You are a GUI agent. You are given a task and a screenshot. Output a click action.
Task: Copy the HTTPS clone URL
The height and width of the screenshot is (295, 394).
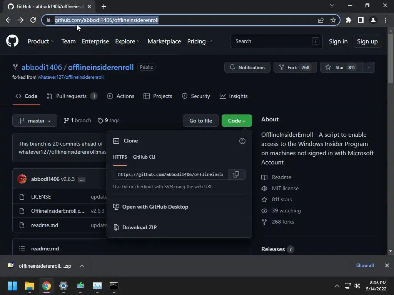click(236, 174)
